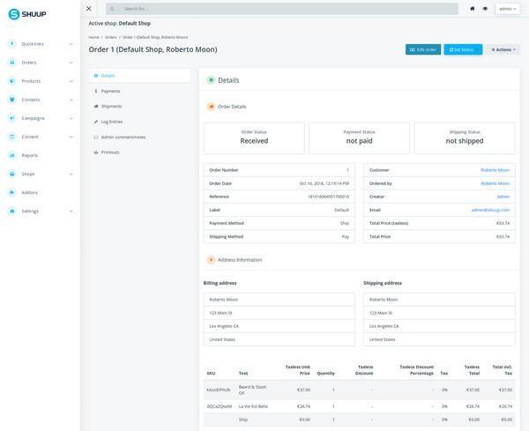Screen dimensions: 529x431
Task: Expand the Content menu chevron
Action: 71,137
